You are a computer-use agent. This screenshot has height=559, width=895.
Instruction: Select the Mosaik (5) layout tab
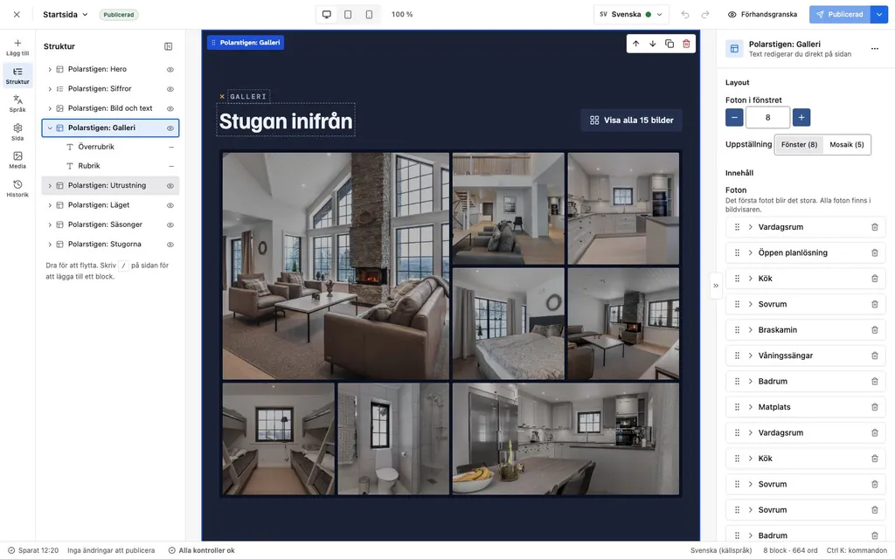[x=846, y=144]
